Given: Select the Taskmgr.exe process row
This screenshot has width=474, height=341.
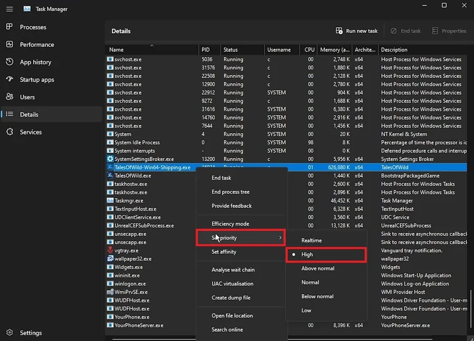Looking at the screenshot, I should coord(286,200).
